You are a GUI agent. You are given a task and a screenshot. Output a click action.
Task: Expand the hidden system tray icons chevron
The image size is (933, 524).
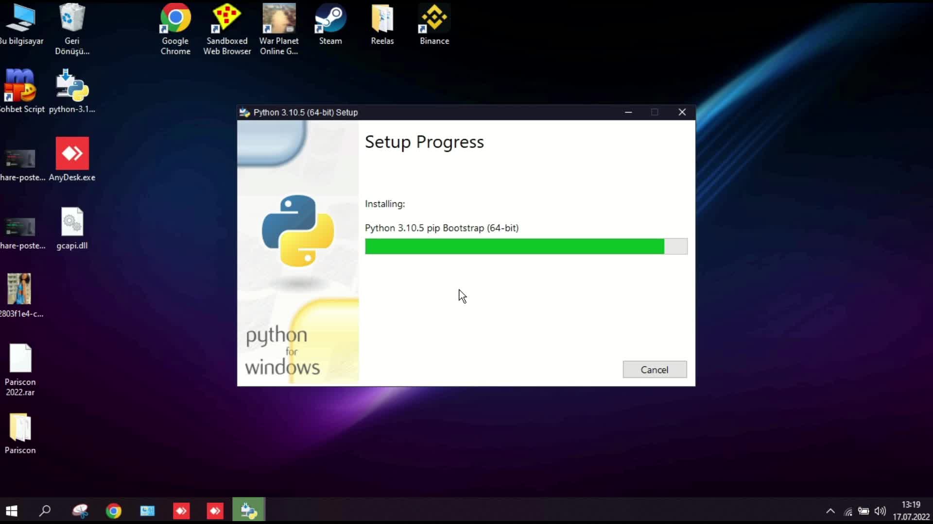tap(830, 511)
